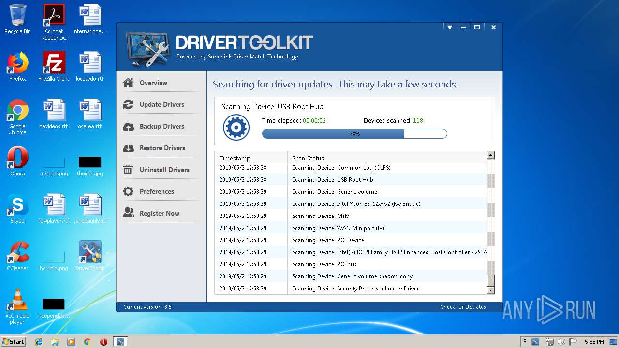Screen dimensions: 619x348
Task: Select the USB Root Hub log row
Action: [351, 180]
